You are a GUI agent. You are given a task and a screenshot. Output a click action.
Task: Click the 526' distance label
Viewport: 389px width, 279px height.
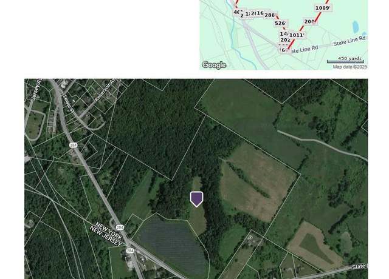tap(281, 23)
